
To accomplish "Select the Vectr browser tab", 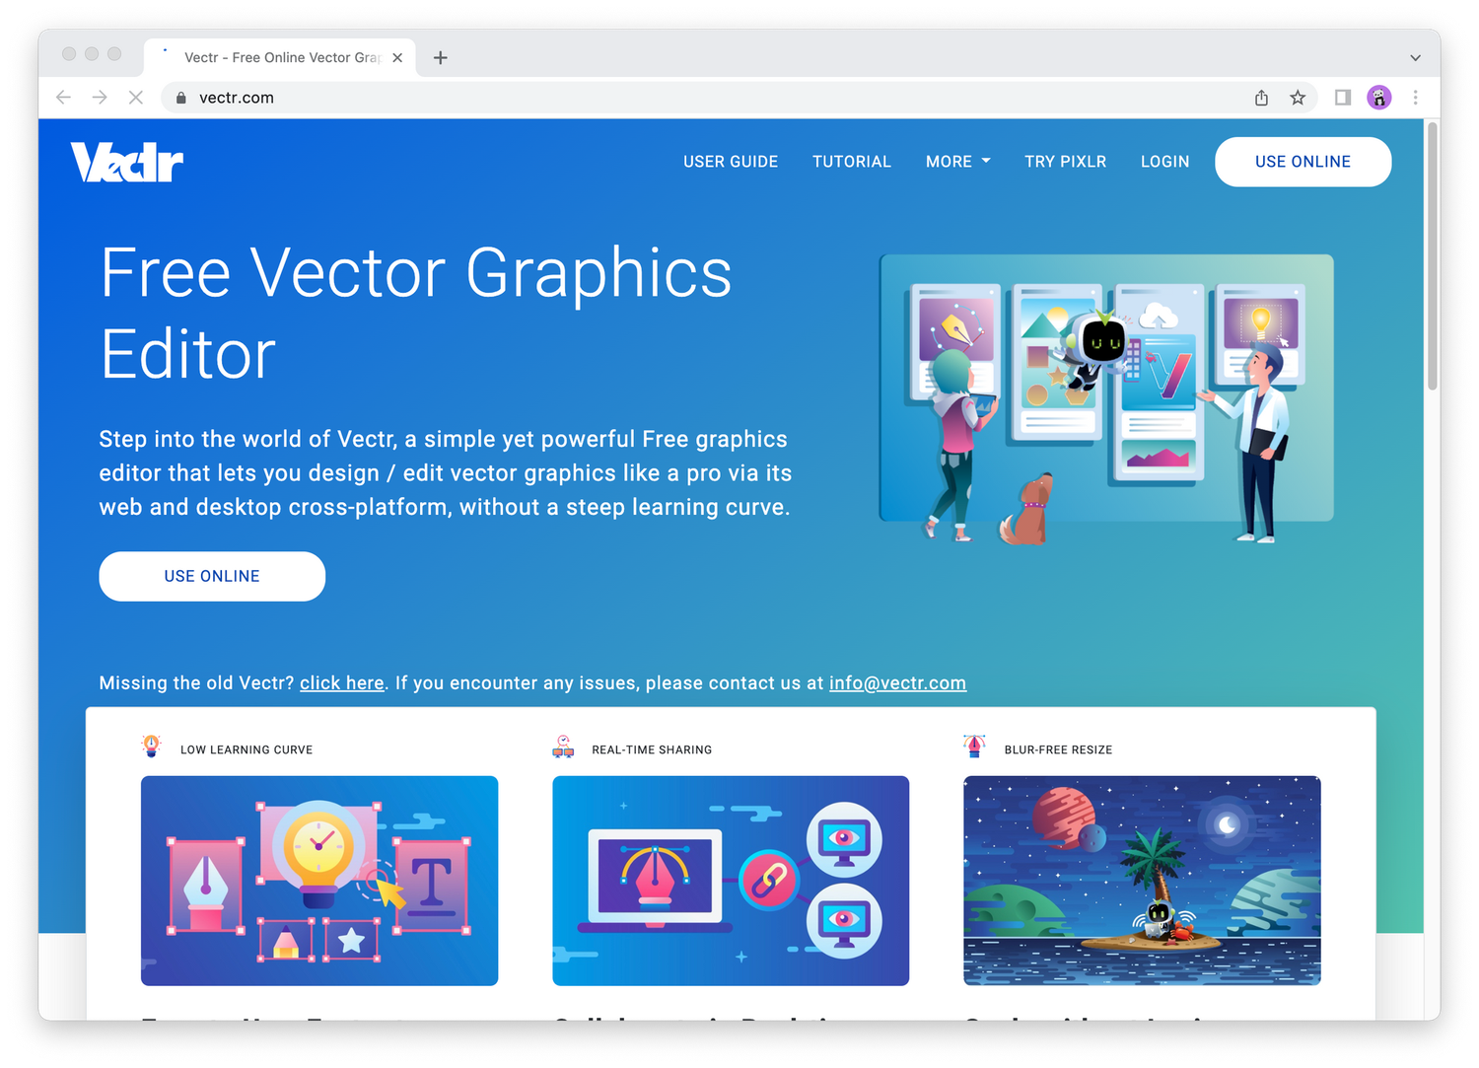I will pos(281,58).
